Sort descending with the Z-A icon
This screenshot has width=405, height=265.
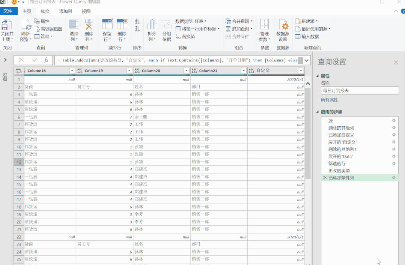pos(137,29)
